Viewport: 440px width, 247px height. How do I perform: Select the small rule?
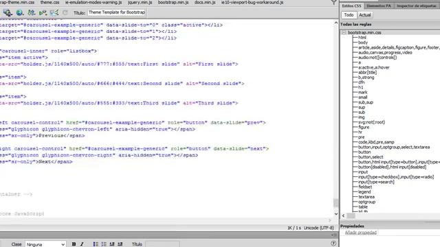pyautogui.click(x=362, y=97)
